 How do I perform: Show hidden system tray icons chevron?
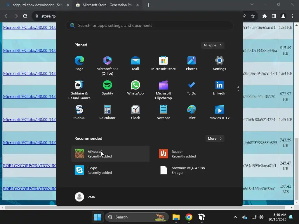pos(235,217)
